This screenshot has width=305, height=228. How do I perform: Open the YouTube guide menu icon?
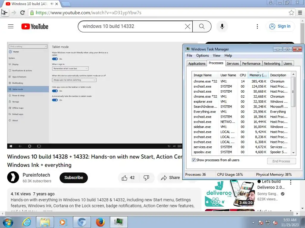point(11,26)
